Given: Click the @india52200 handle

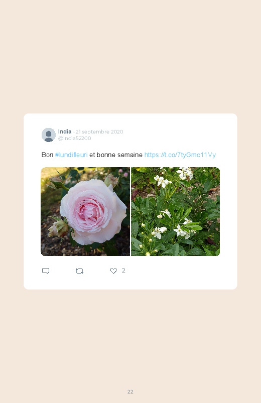Looking at the screenshot, I should click(x=75, y=139).
